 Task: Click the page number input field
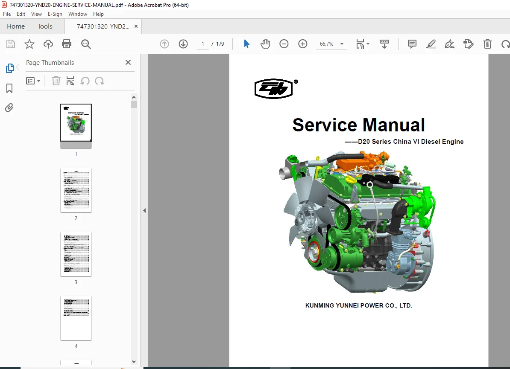point(202,44)
